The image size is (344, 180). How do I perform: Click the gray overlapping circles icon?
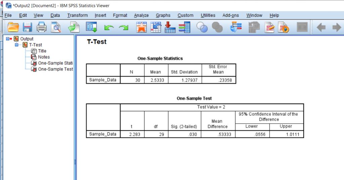[x=217, y=28]
